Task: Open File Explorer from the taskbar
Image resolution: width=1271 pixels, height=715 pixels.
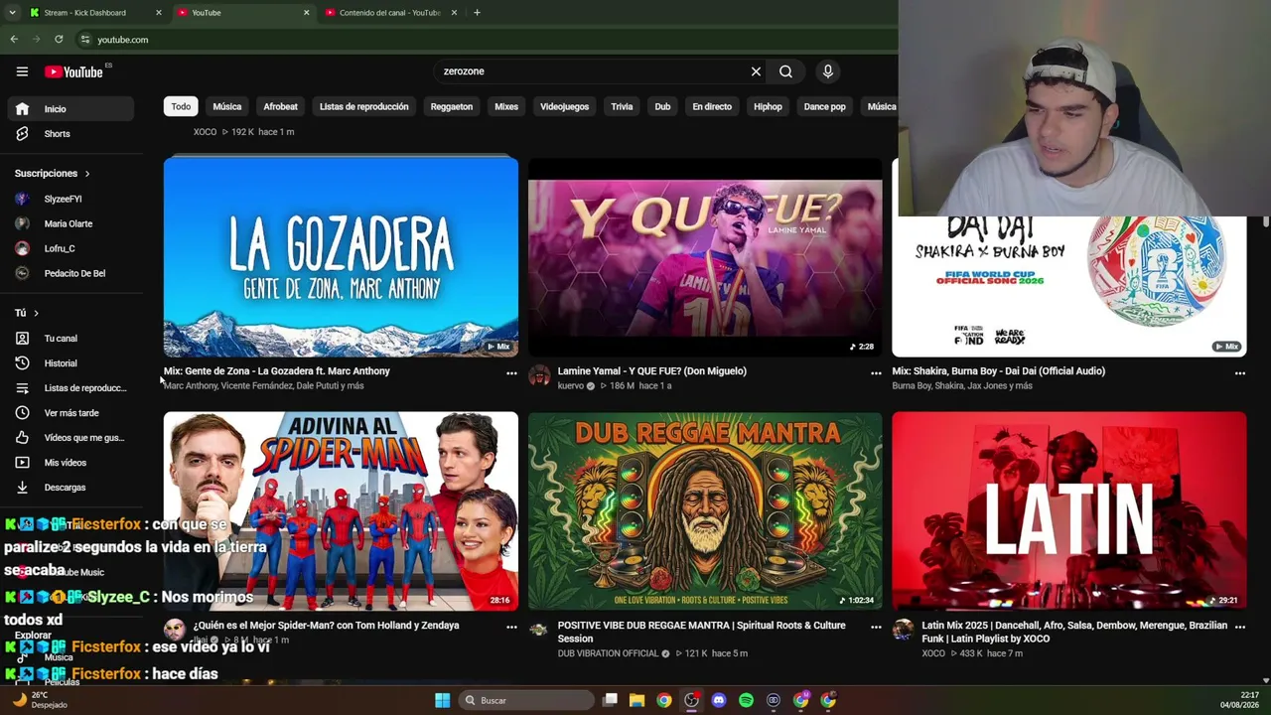Action: tap(637, 700)
